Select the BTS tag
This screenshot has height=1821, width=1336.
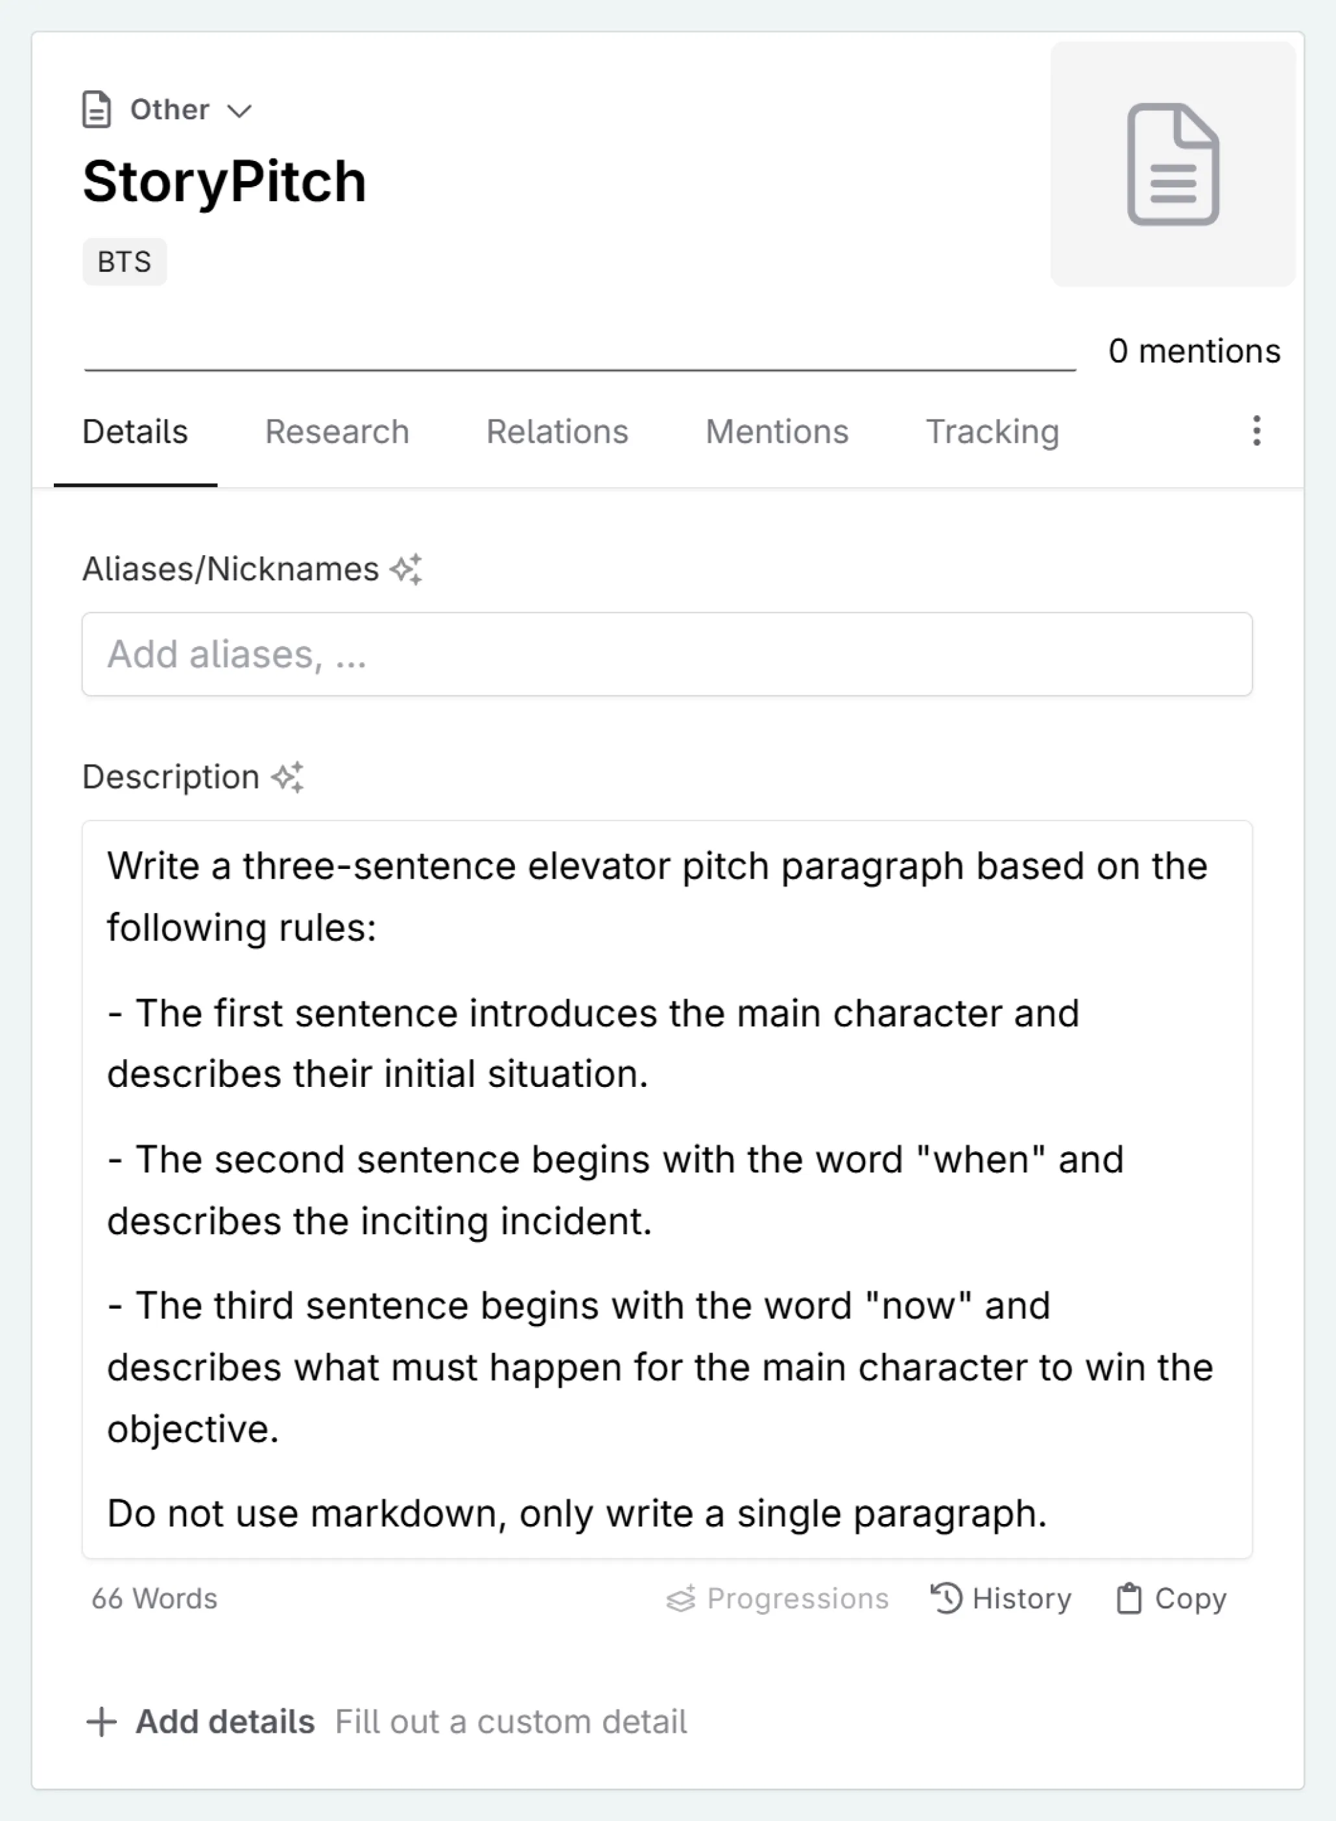tap(125, 260)
